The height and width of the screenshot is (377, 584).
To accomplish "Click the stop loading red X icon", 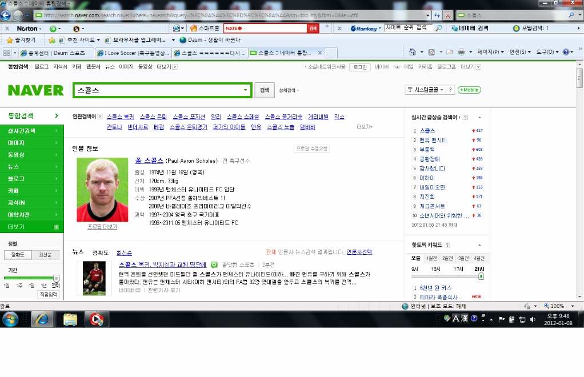I will (447, 15).
